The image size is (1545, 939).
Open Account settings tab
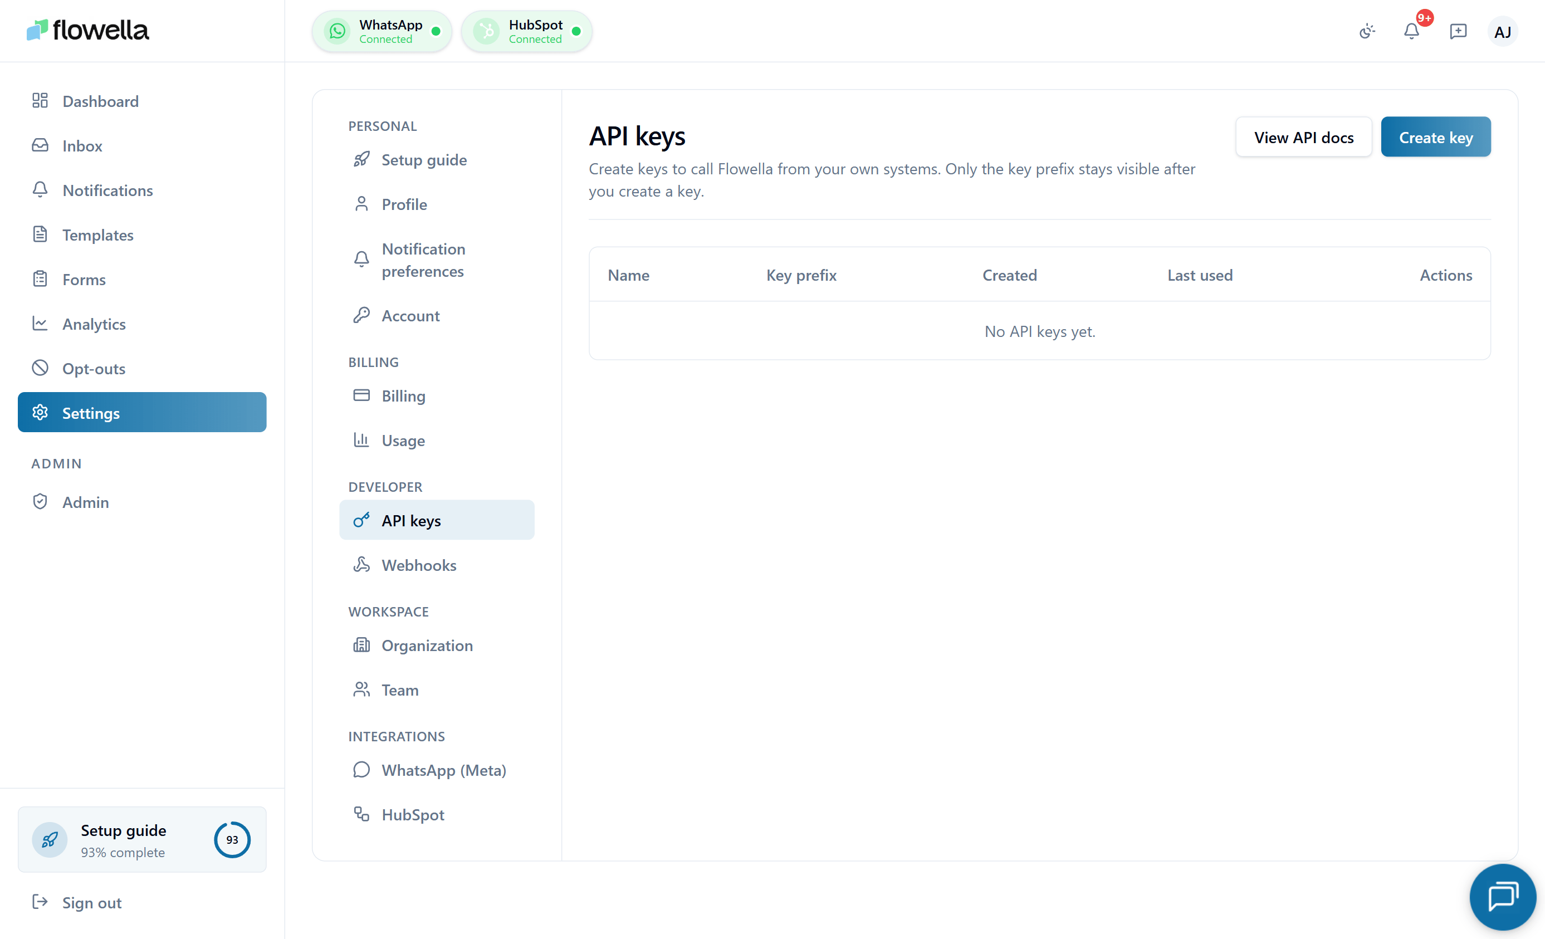pyautogui.click(x=437, y=315)
